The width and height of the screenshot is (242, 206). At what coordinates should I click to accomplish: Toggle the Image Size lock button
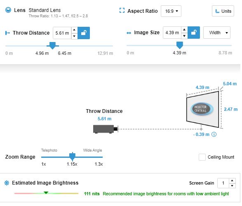coord(194,33)
